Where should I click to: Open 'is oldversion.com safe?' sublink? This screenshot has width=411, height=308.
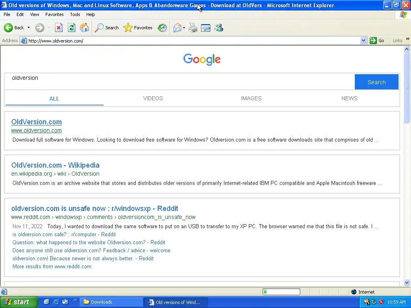64,234
